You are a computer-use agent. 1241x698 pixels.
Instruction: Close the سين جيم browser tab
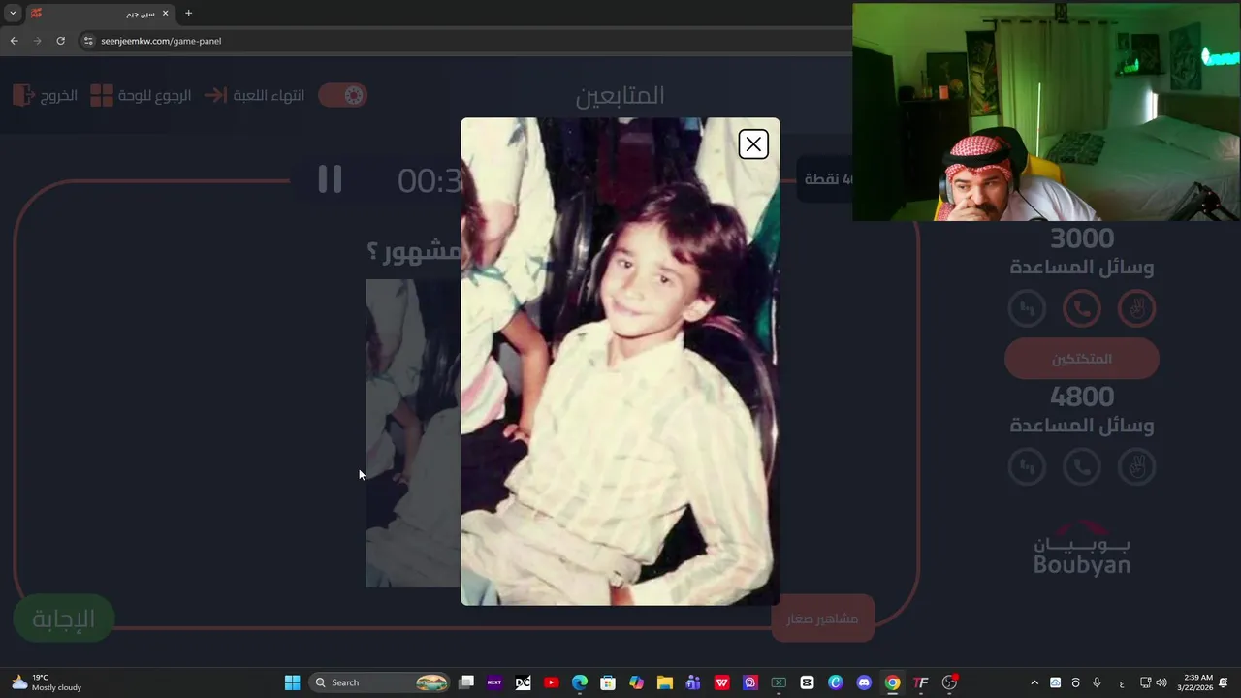click(x=165, y=14)
